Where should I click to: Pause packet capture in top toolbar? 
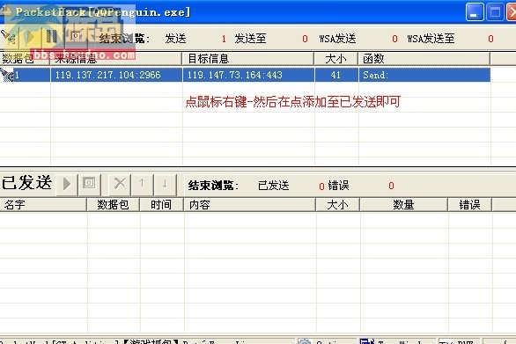[x=52, y=37]
